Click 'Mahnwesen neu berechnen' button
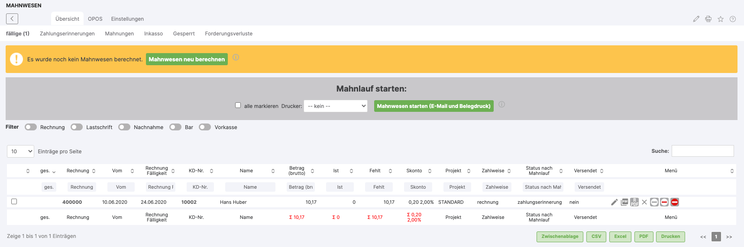 (187, 59)
